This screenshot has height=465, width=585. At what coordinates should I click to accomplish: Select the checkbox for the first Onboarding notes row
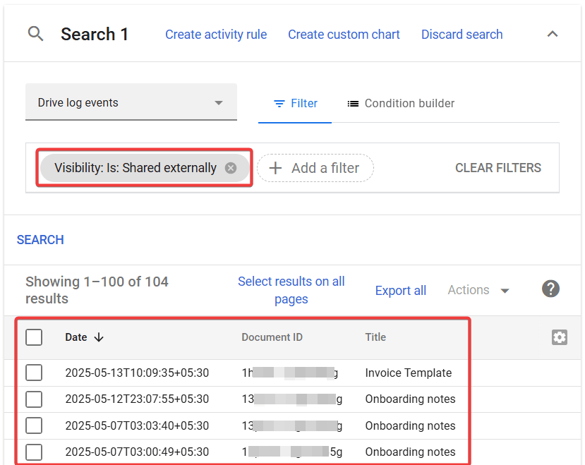pos(34,399)
